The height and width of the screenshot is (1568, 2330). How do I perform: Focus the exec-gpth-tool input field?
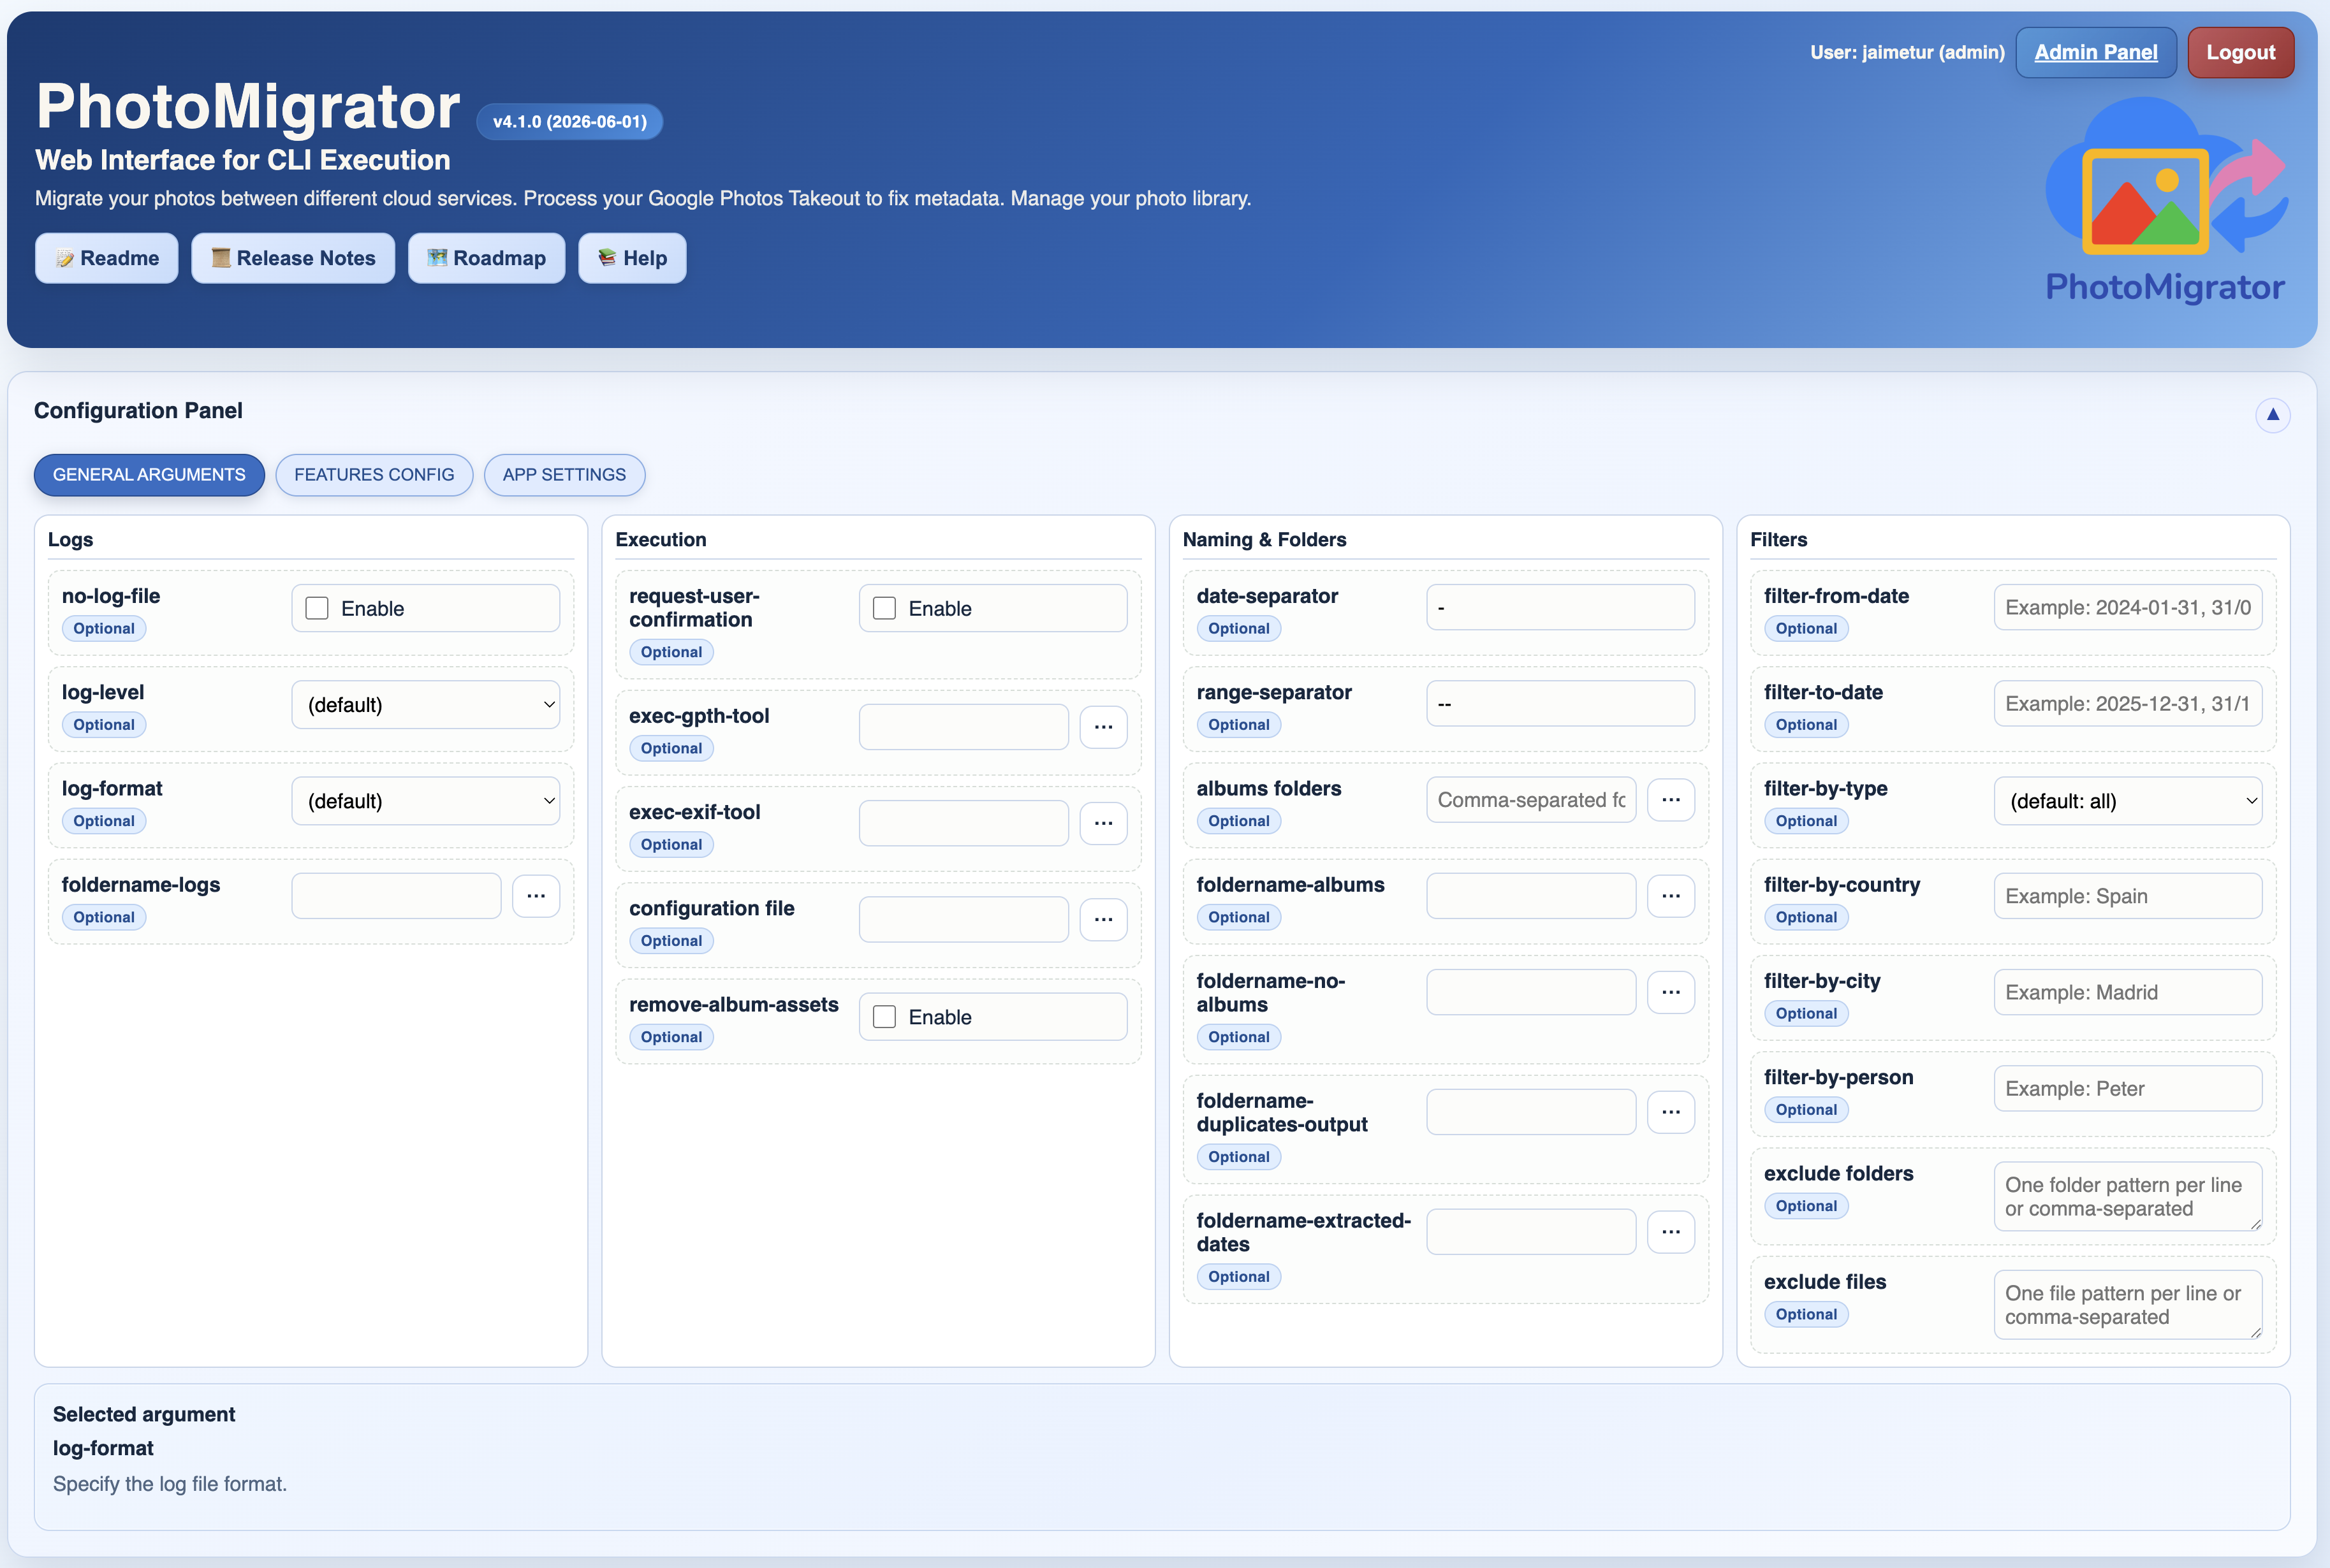pos(964,727)
